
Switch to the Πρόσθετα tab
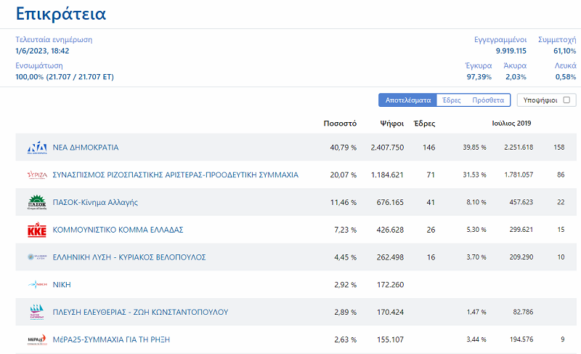tap(488, 100)
